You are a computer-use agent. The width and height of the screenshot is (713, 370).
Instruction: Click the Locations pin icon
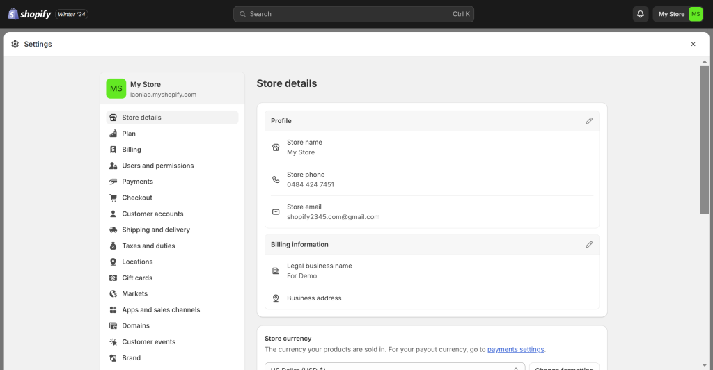point(113,262)
